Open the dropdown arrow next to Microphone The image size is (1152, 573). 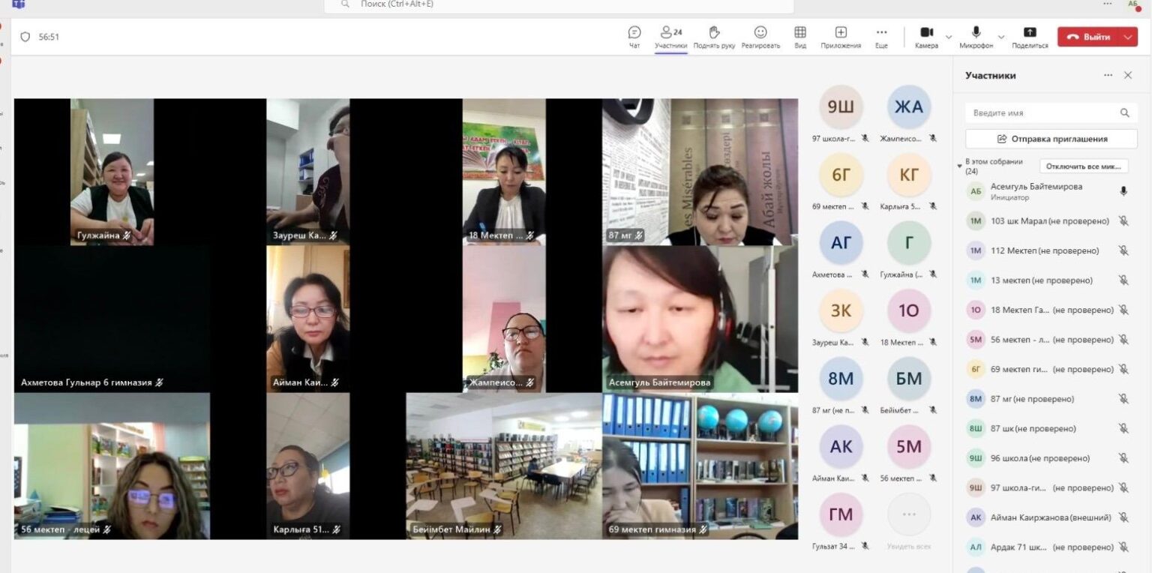coord(1001,37)
